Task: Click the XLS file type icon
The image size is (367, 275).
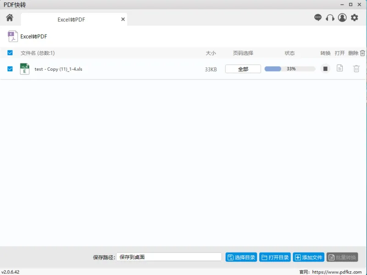Action: (x=25, y=69)
